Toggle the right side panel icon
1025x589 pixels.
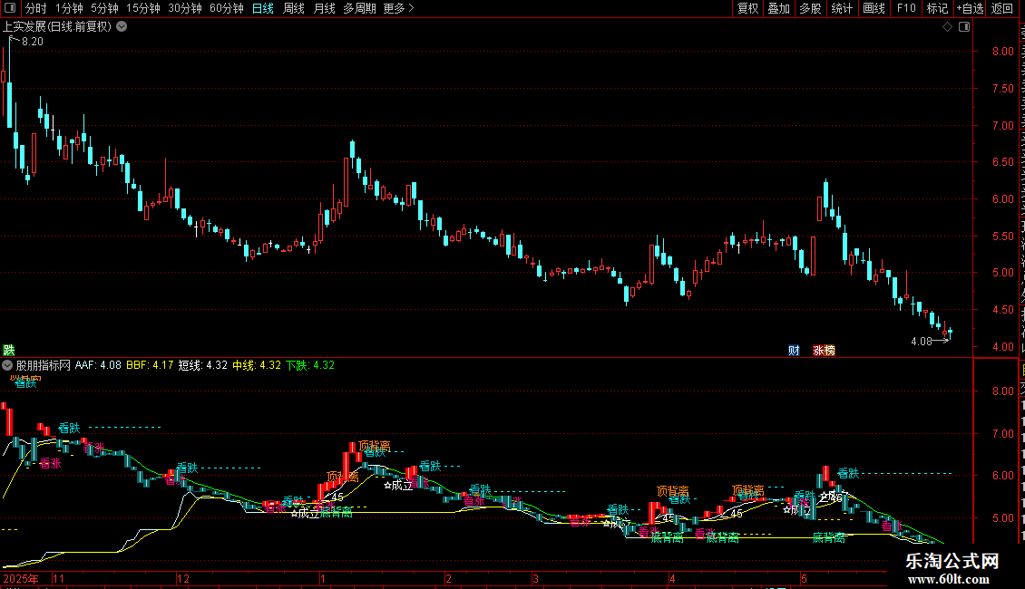pos(964,27)
